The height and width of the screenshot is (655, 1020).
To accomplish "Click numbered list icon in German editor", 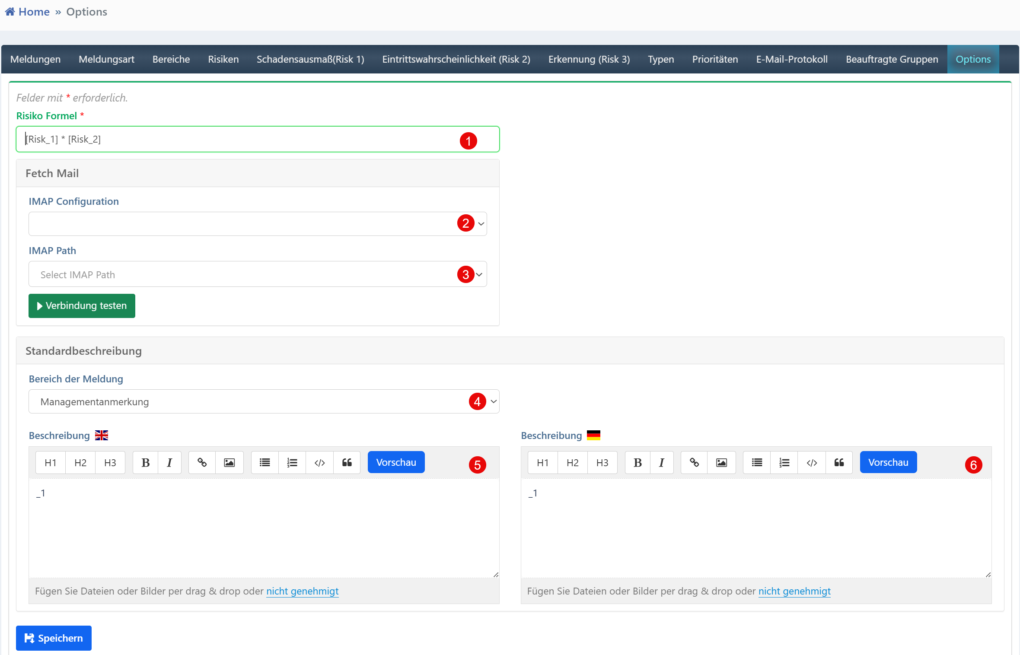I will (784, 463).
